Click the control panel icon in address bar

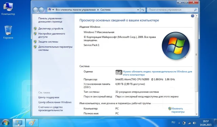(x=50, y=10)
